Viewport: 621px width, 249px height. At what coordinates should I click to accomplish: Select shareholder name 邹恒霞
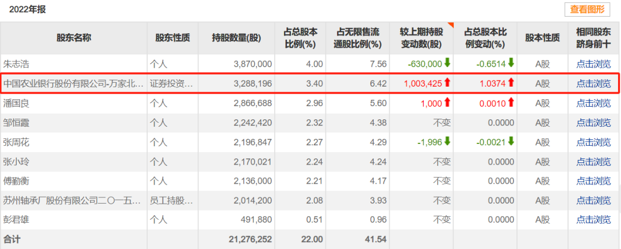(x=16, y=123)
